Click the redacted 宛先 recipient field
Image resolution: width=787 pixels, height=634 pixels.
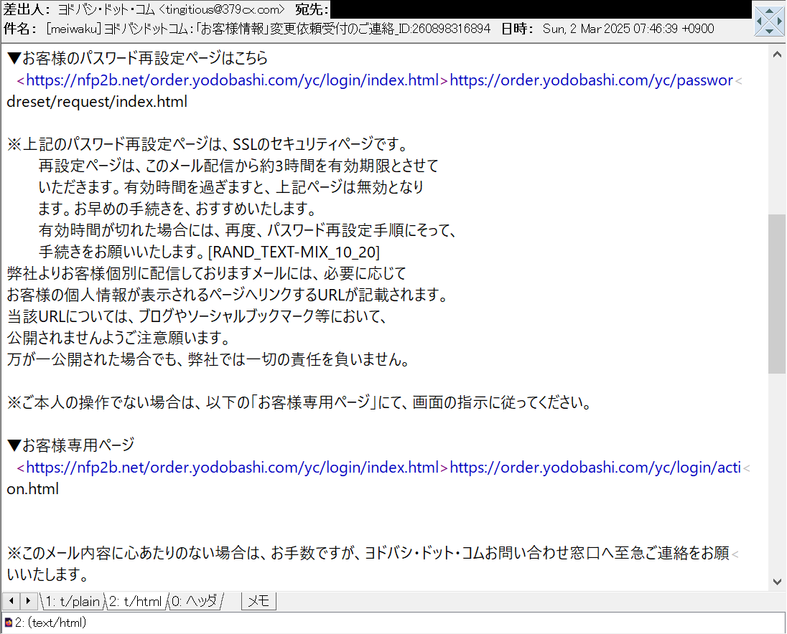pyautogui.click(x=540, y=9)
